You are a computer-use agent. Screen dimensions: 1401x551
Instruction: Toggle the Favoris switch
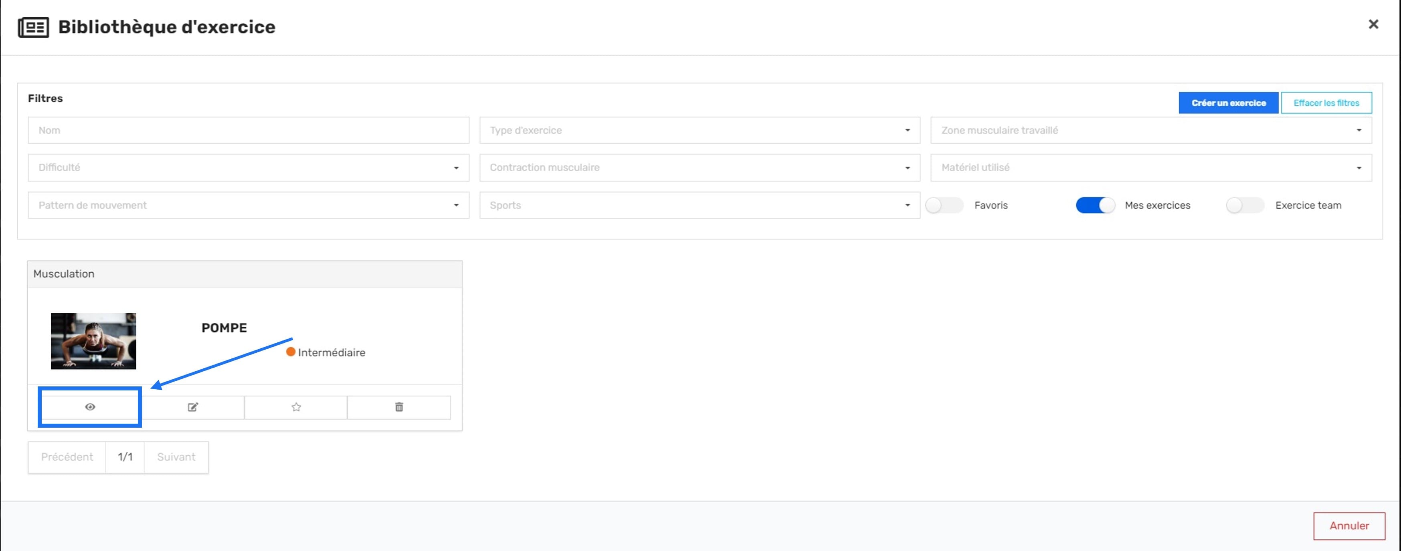click(x=945, y=205)
